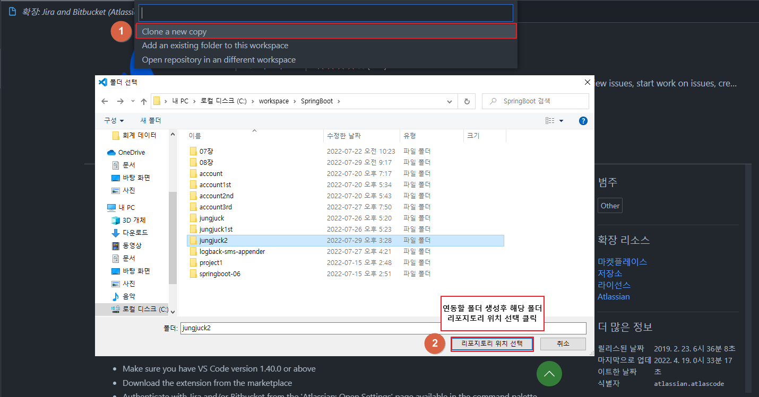Click '리포지토리 위치 선택' button
Viewport: 759px width, 397px height.
pyautogui.click(x=492, y=343)
